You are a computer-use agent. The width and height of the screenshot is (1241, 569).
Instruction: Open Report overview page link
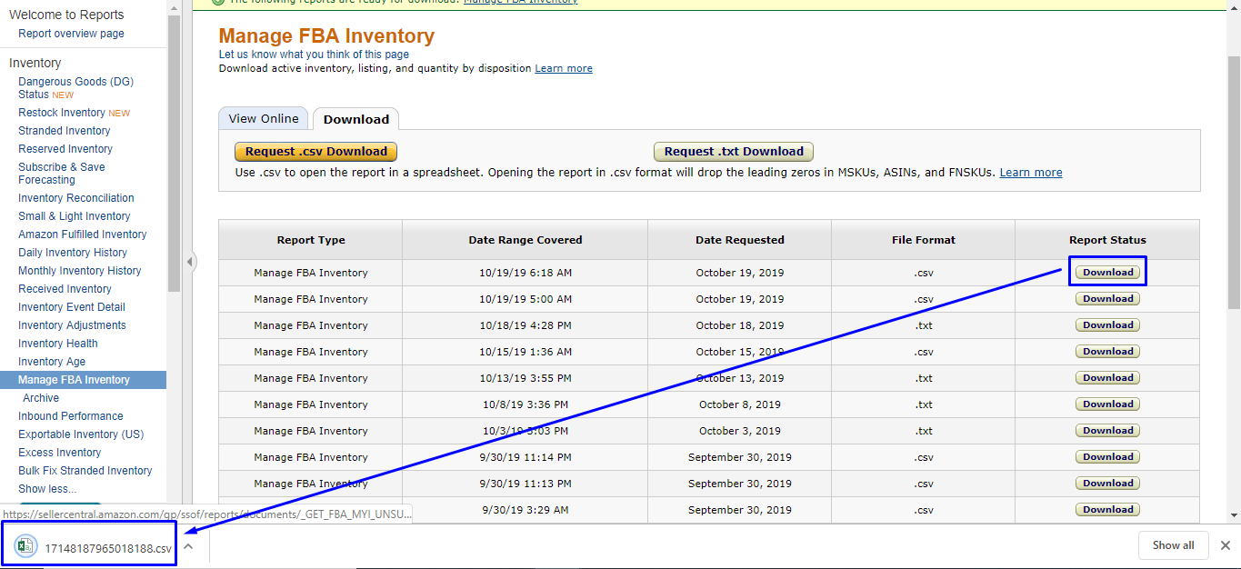point(71,34)
